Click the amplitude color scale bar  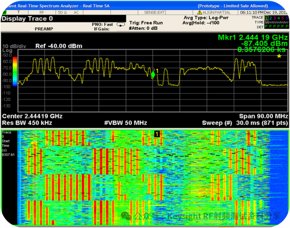[x=15, y=72]
